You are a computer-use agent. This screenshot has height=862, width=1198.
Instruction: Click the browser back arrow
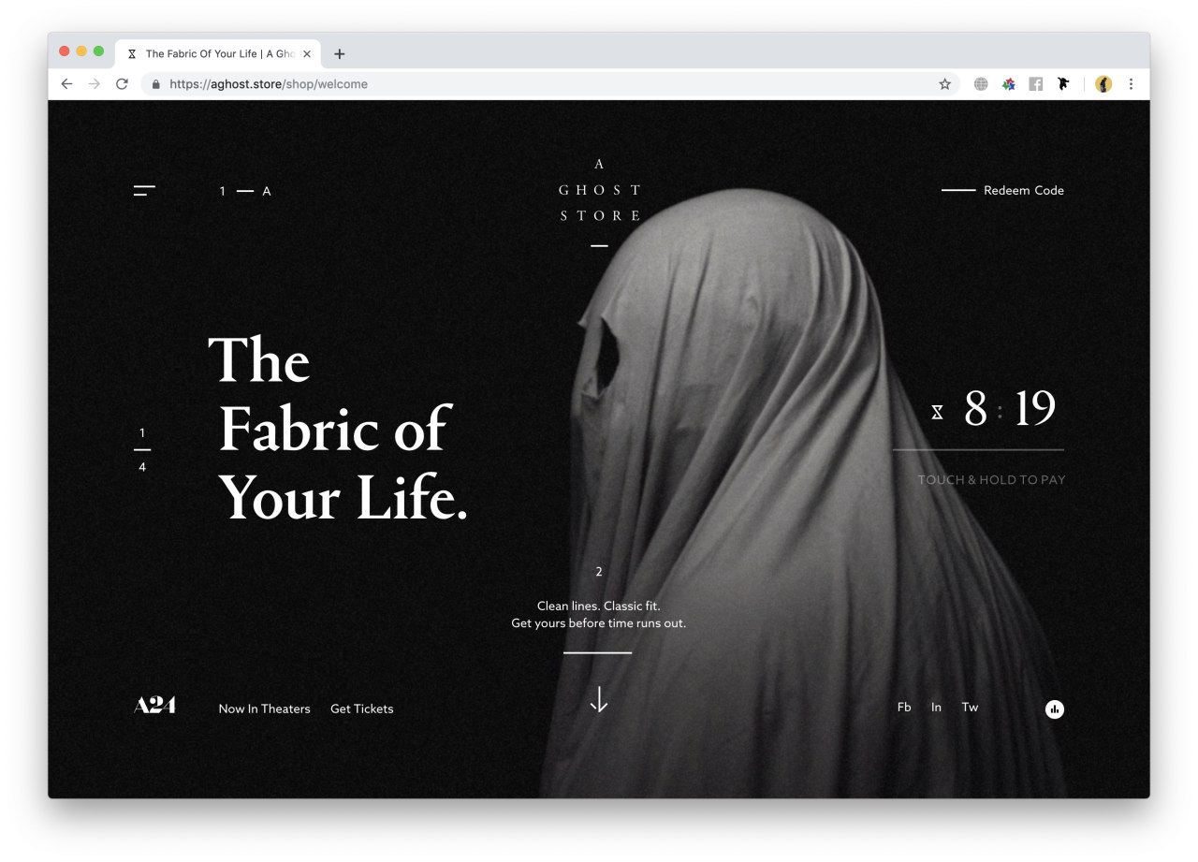pos(66,84)
